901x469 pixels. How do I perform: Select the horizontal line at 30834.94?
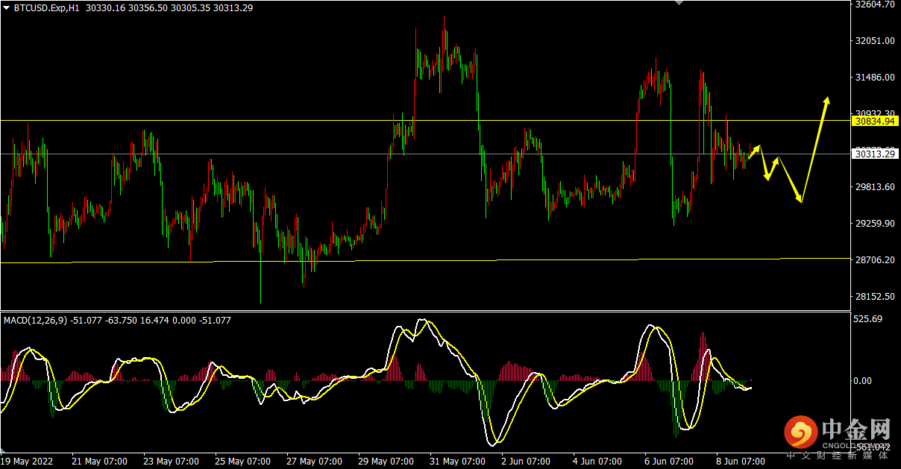pyautogui.click(x=425, y=120)
